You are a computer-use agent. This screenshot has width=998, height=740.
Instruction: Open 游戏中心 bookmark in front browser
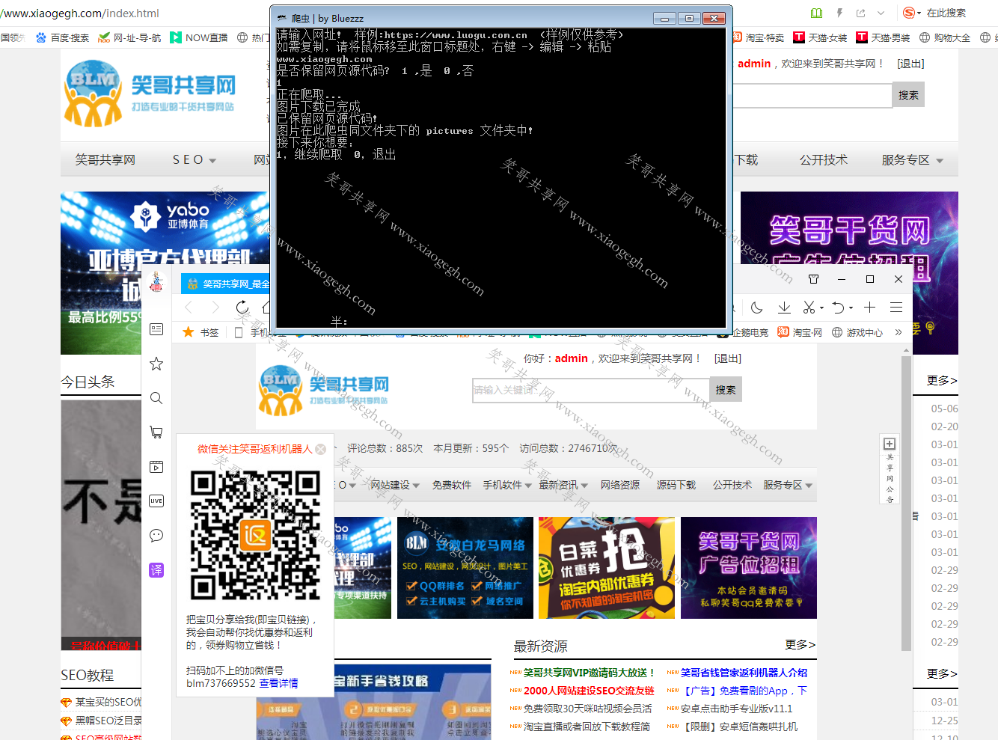[x=857, y=332]
